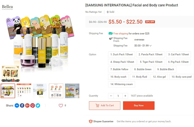Increase quantity with plus button

(x=125, y=96)
